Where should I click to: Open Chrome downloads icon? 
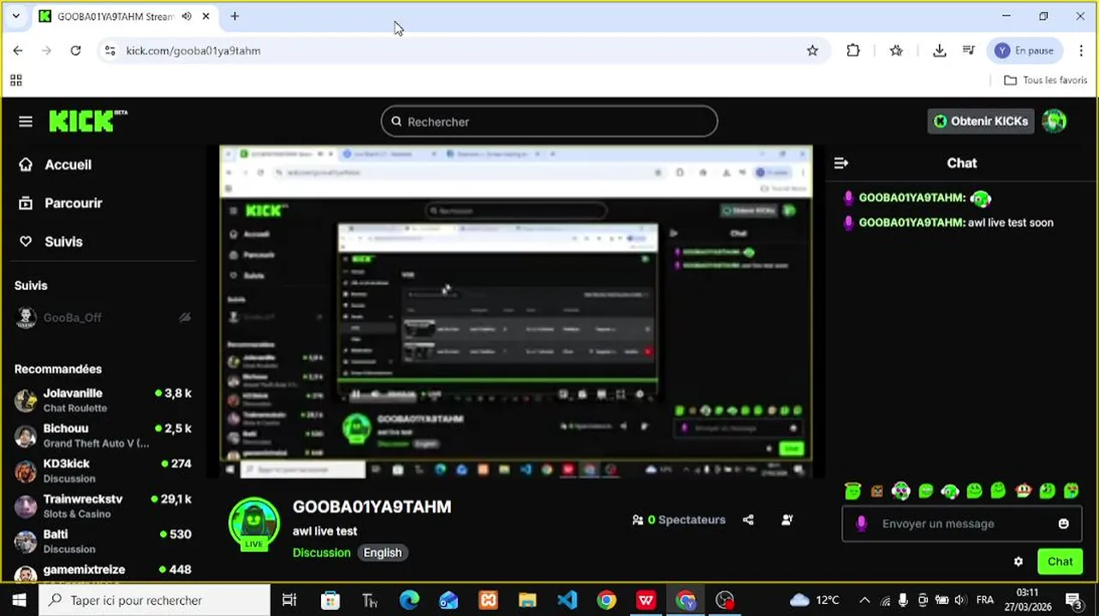pos(940,50)
